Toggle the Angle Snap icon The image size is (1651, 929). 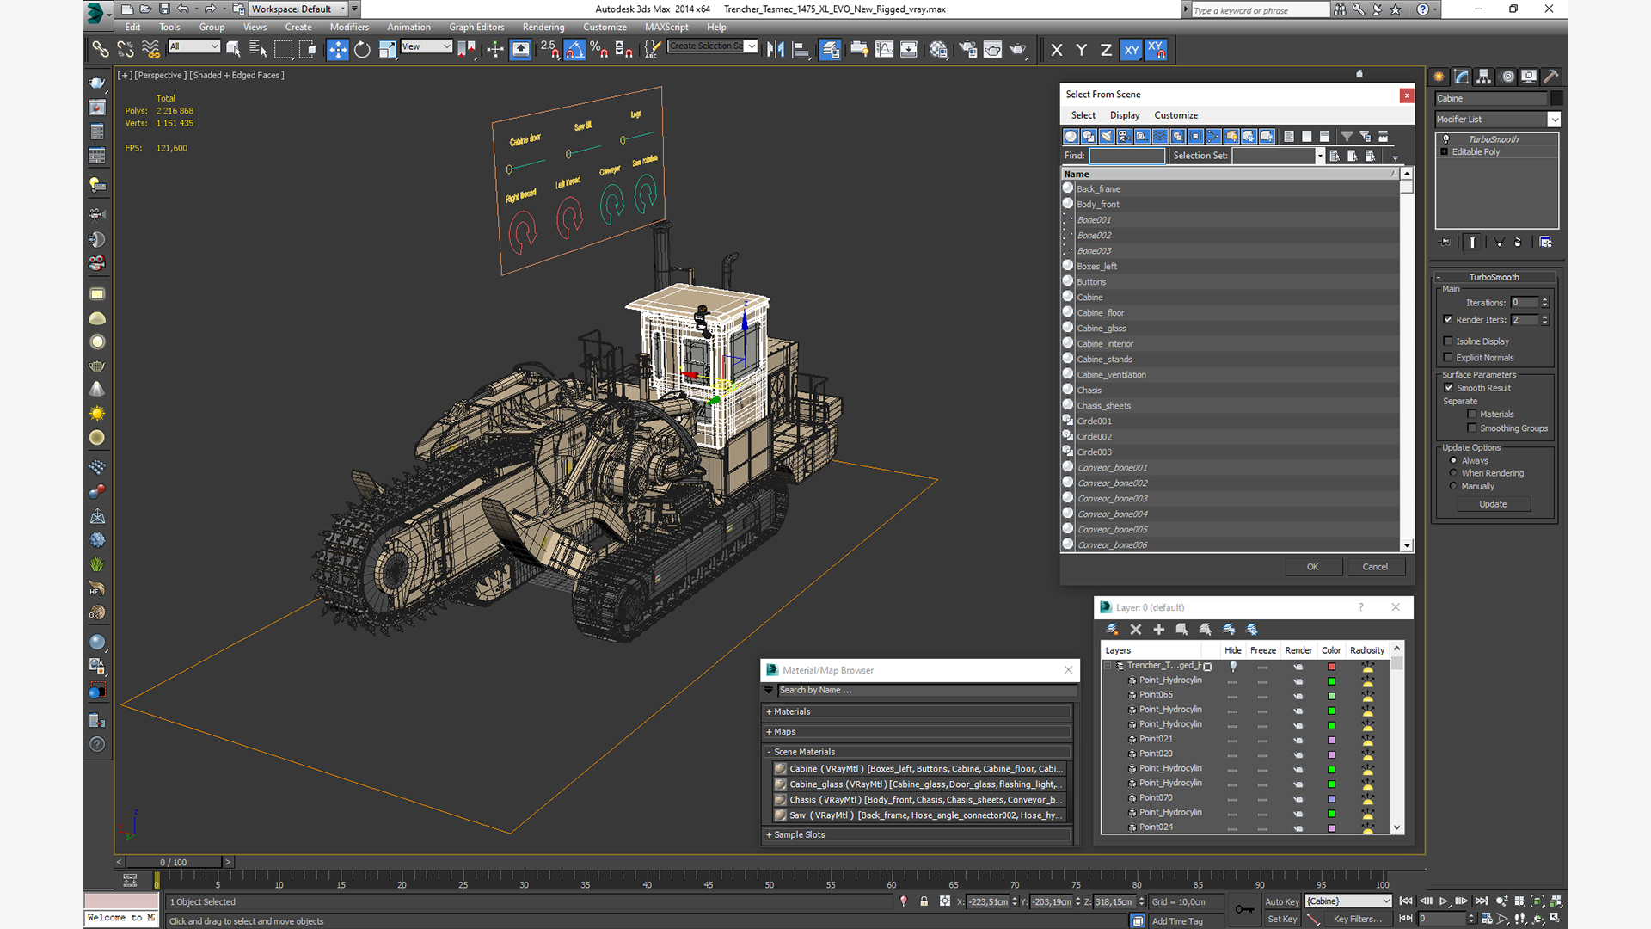click(574, 50)
